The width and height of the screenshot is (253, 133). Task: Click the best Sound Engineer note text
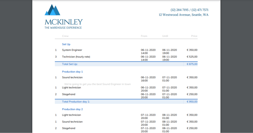pos(97,84)
